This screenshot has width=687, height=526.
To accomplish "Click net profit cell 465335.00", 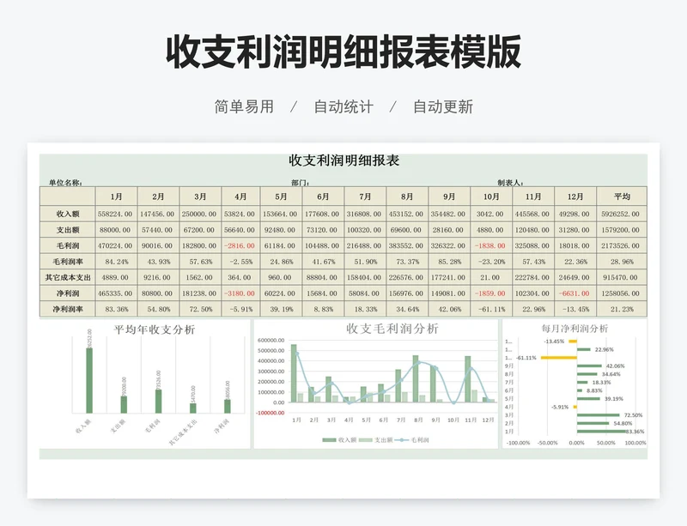I will click(115, 293).
